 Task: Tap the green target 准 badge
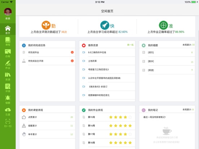click(x=163, y=25)
